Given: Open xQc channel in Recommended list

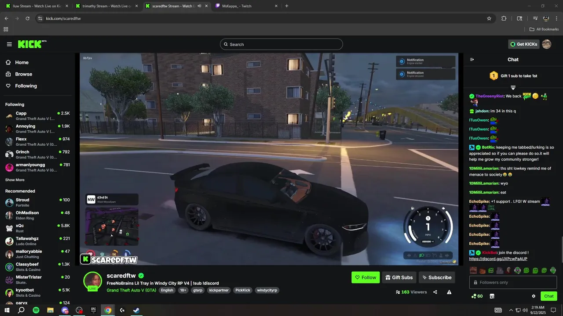Looking at the screenshot, I should point(37,228).
